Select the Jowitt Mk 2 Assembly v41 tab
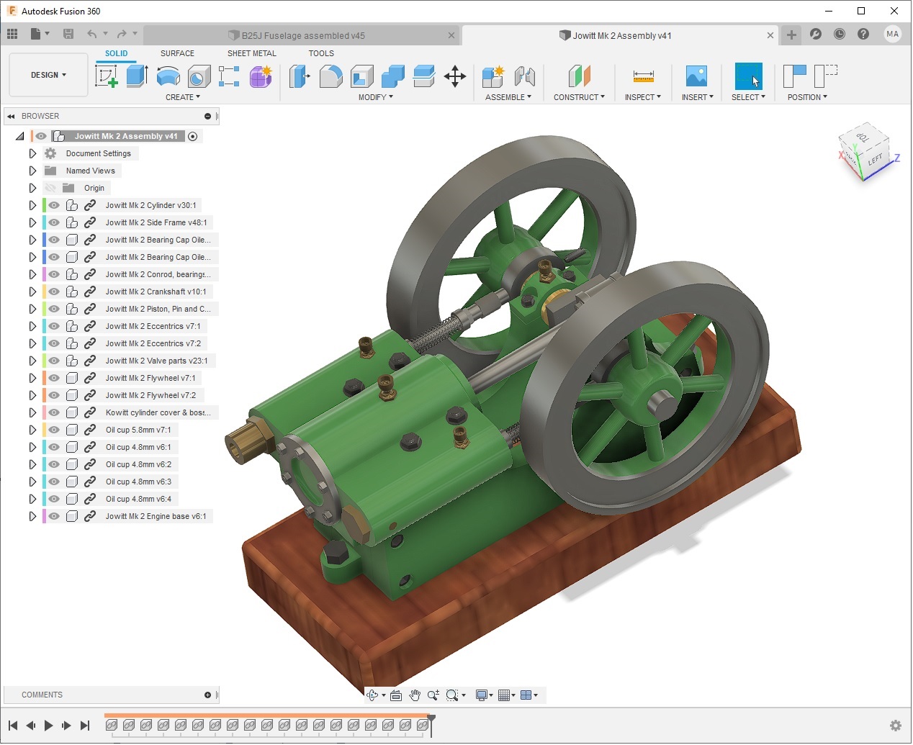The width and height of the screenshot is (913, 745). [622, 35]
